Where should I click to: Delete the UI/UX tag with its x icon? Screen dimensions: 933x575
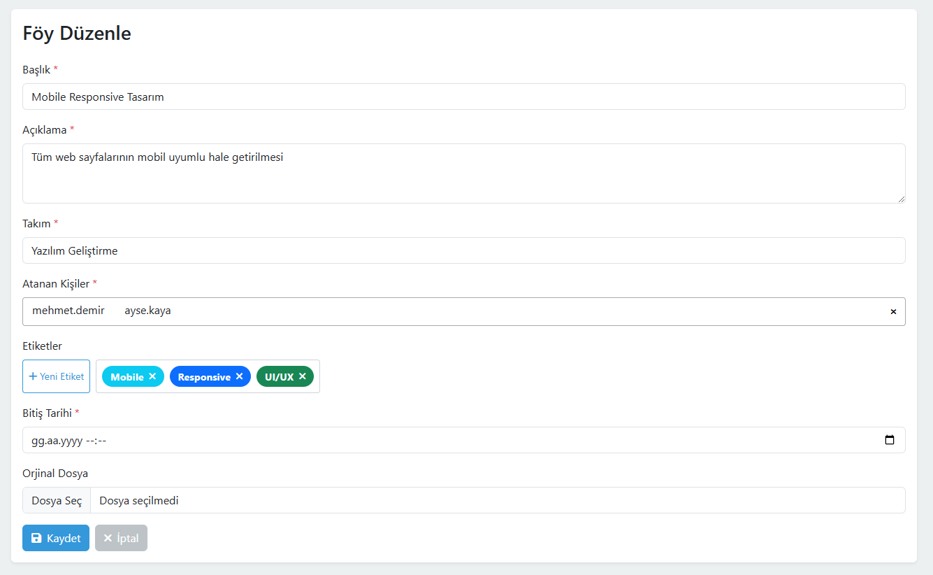pyautogui.click(x=303, y=376)
